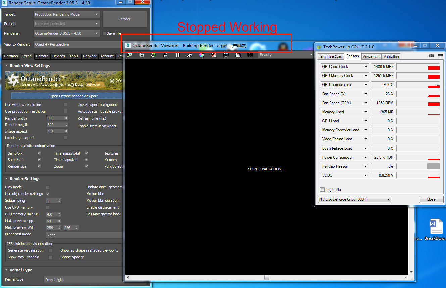
Task: Enable Log to file in GPU-Z
Action: point(323,190)
